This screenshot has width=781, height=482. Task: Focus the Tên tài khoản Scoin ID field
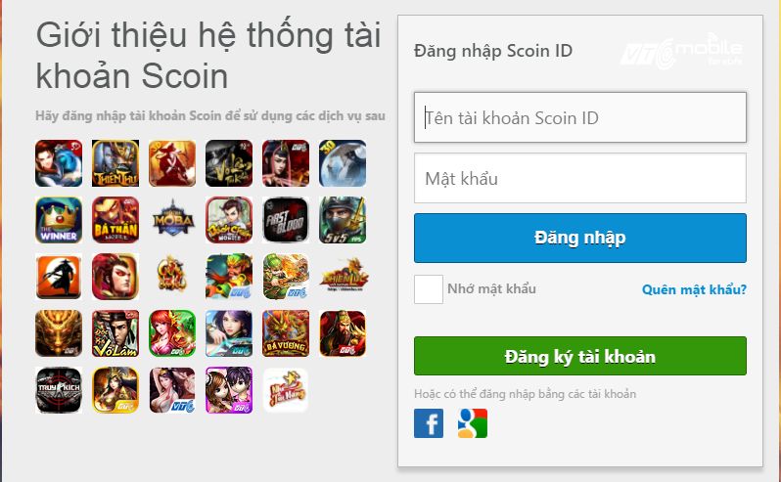coord(580,117)
